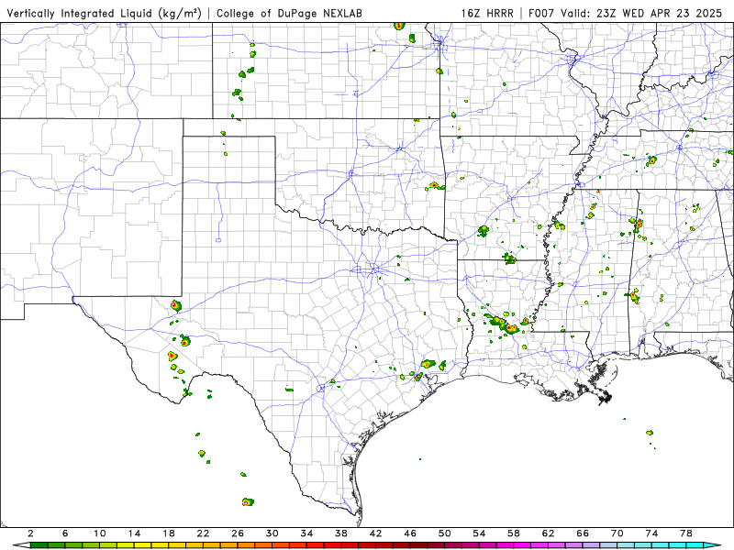Viewport: 734px width, 550px height.
Task: Click the legend value '30'
Action: coord(272,533)
